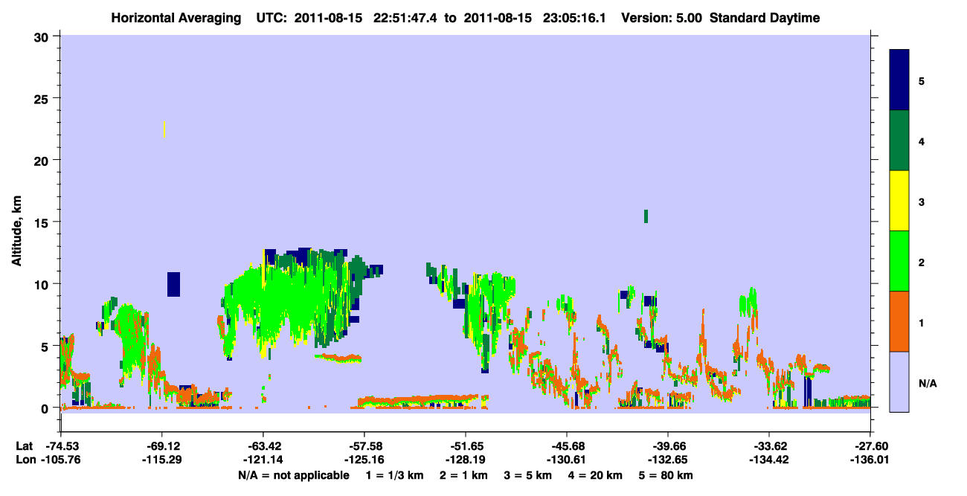Click the altitude tick label 15
Image resolution: width=967 pixels, height=496 pixels.
(43, 222)
